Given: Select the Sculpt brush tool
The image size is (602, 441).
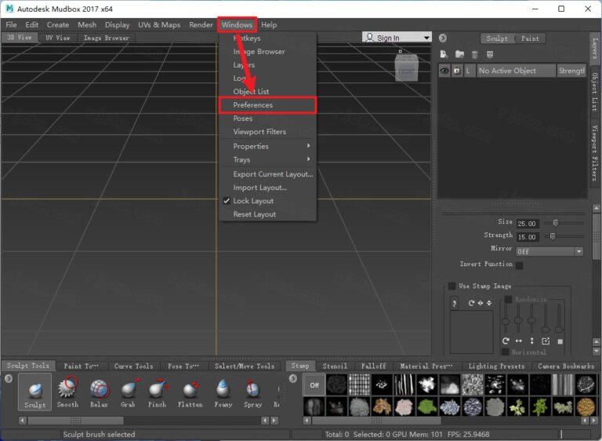Looking at the screenshot, I should [x=35, y=392].
